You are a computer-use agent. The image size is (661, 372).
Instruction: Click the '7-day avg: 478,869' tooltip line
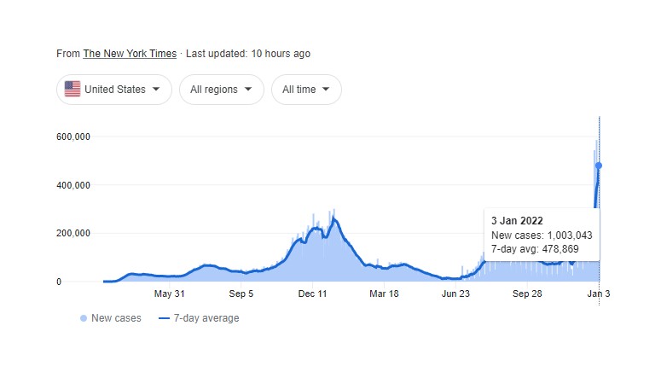coord(535,249)
